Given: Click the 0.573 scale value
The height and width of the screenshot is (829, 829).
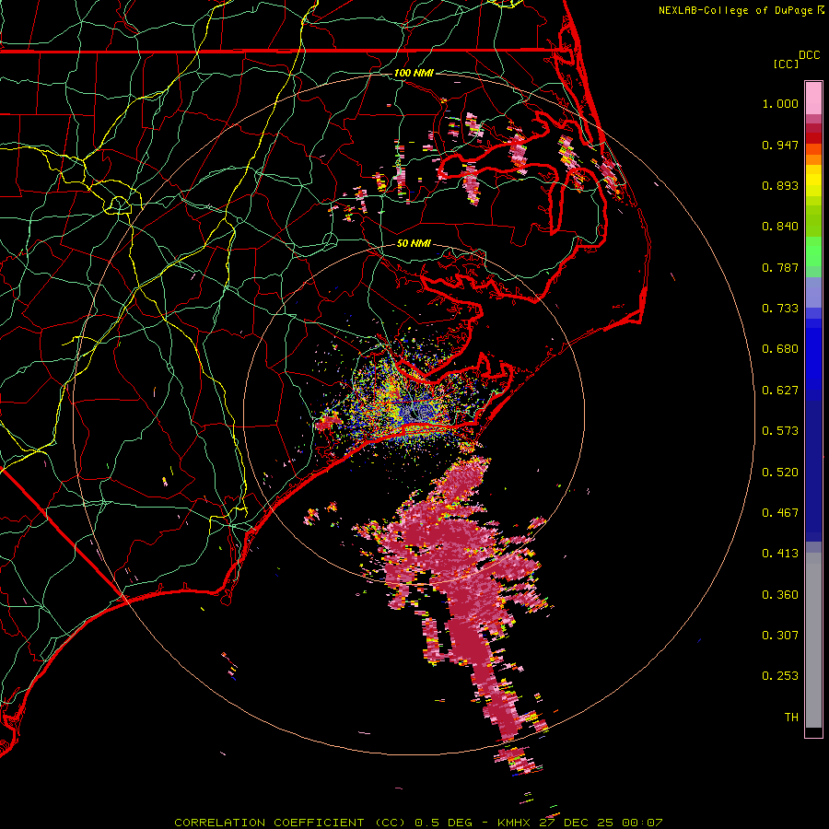Looking at the screenshot, I should (780, 431).
